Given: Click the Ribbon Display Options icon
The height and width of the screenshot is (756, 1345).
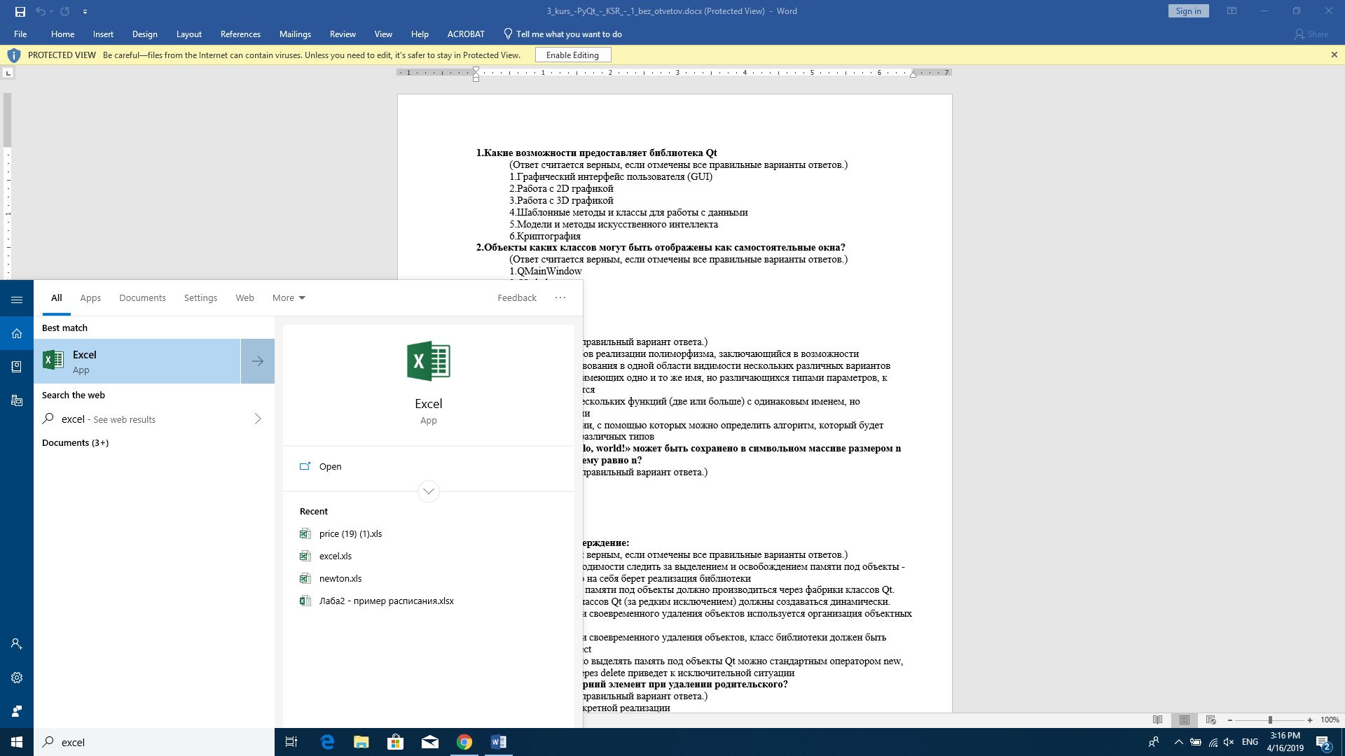Looking at the screenshot, I should (1232, 11).
